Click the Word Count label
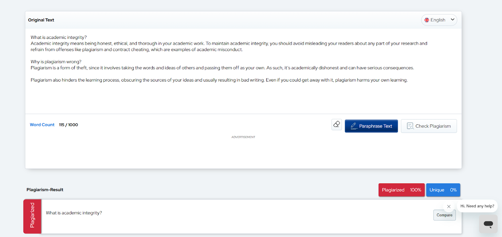This screenshot has width=502, height=237. (42, 125)
